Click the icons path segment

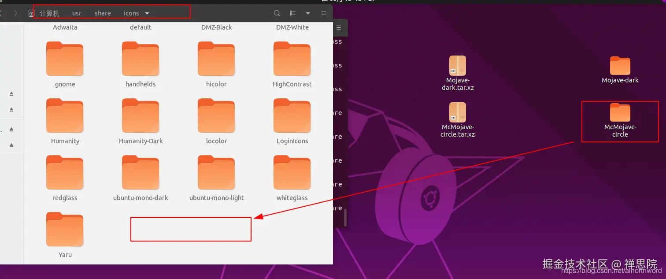(131, 13)
